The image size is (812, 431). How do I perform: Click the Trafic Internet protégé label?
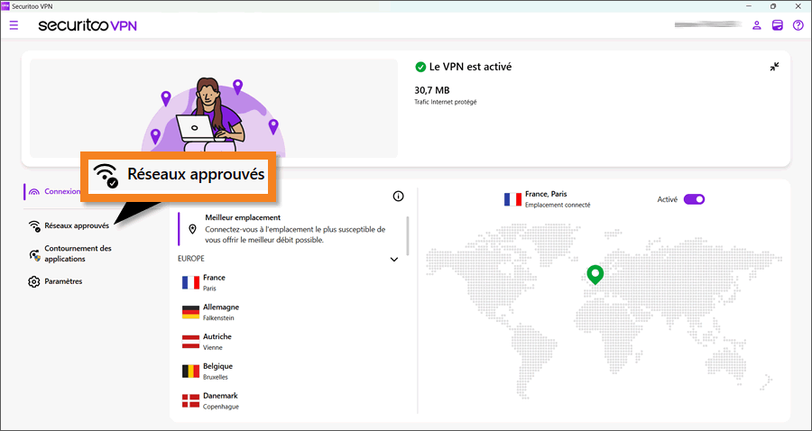(x=446, y=103)
